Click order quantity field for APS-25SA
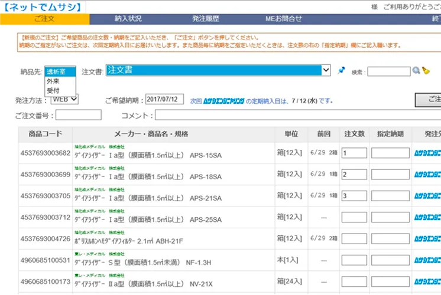Viewport: 441px width, 295px height. [x=354, y=217]
